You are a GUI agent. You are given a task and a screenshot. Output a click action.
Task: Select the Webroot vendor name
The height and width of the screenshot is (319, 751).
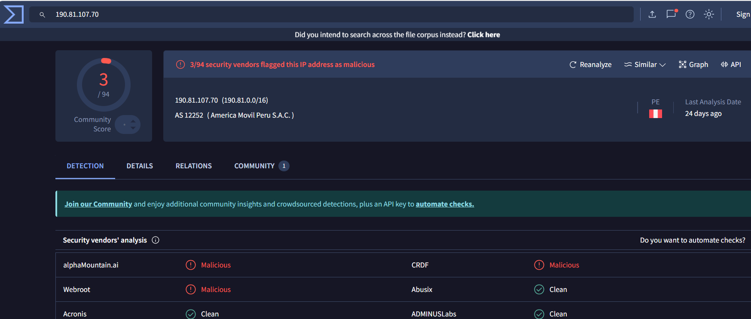[x=76, y=289]
